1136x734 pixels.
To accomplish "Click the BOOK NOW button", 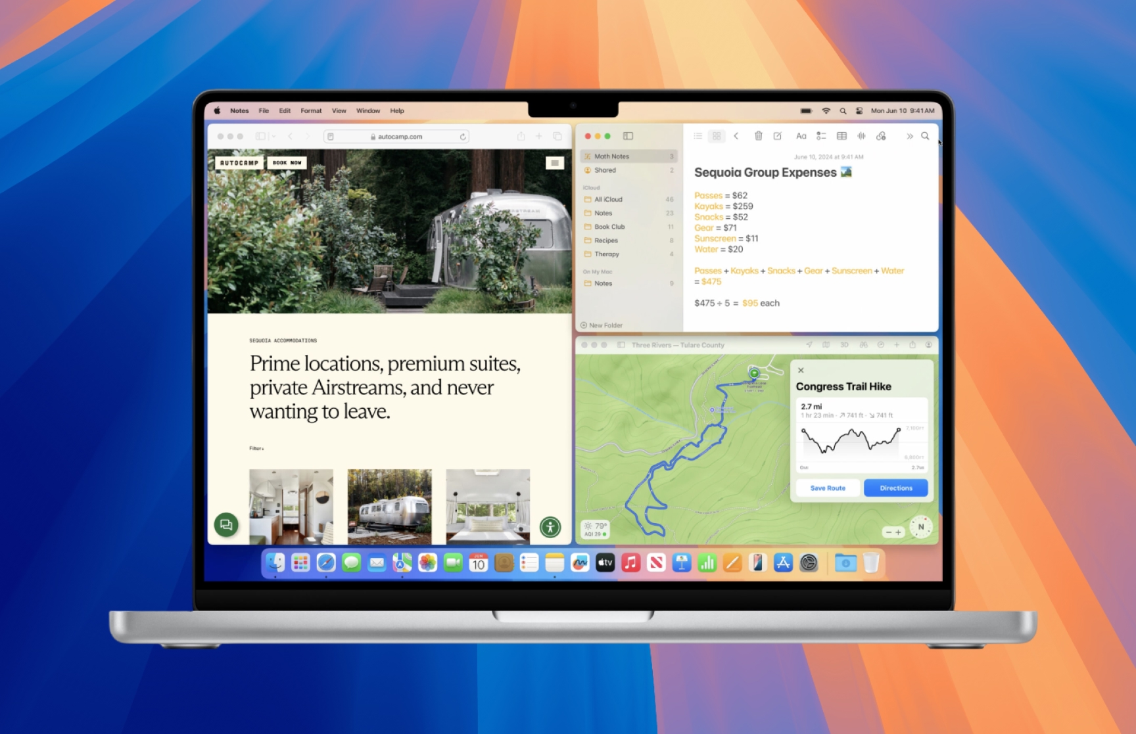I will [x=287, y=162].
